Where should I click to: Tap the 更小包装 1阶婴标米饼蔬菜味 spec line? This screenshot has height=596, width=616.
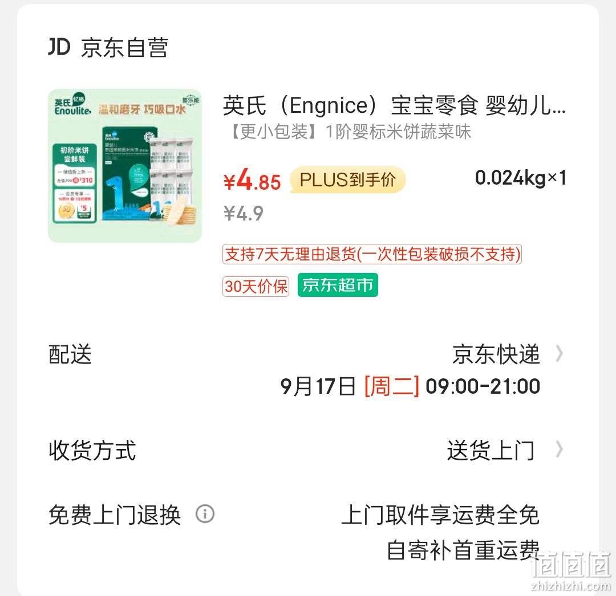tap(348, 132)
